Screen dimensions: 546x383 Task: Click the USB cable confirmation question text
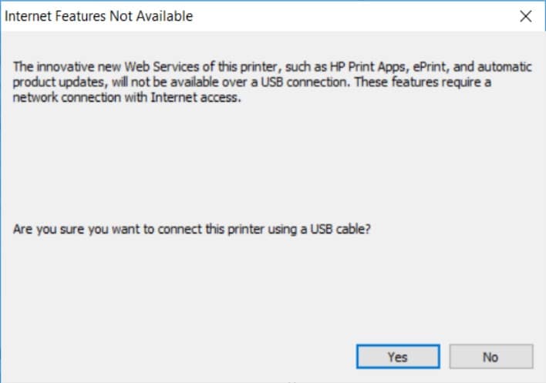tap(193, 230)
